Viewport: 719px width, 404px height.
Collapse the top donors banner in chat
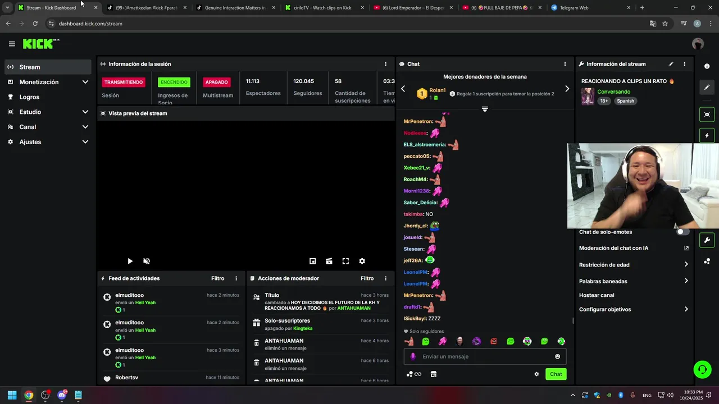(x=485, y=109)
